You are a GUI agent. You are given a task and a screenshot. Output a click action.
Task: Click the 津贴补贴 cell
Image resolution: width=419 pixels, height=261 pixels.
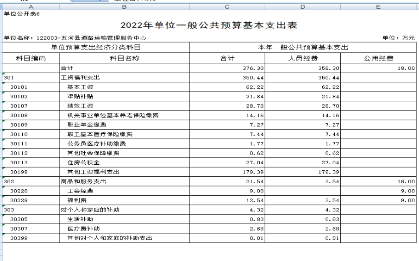[x=124, y=96]
